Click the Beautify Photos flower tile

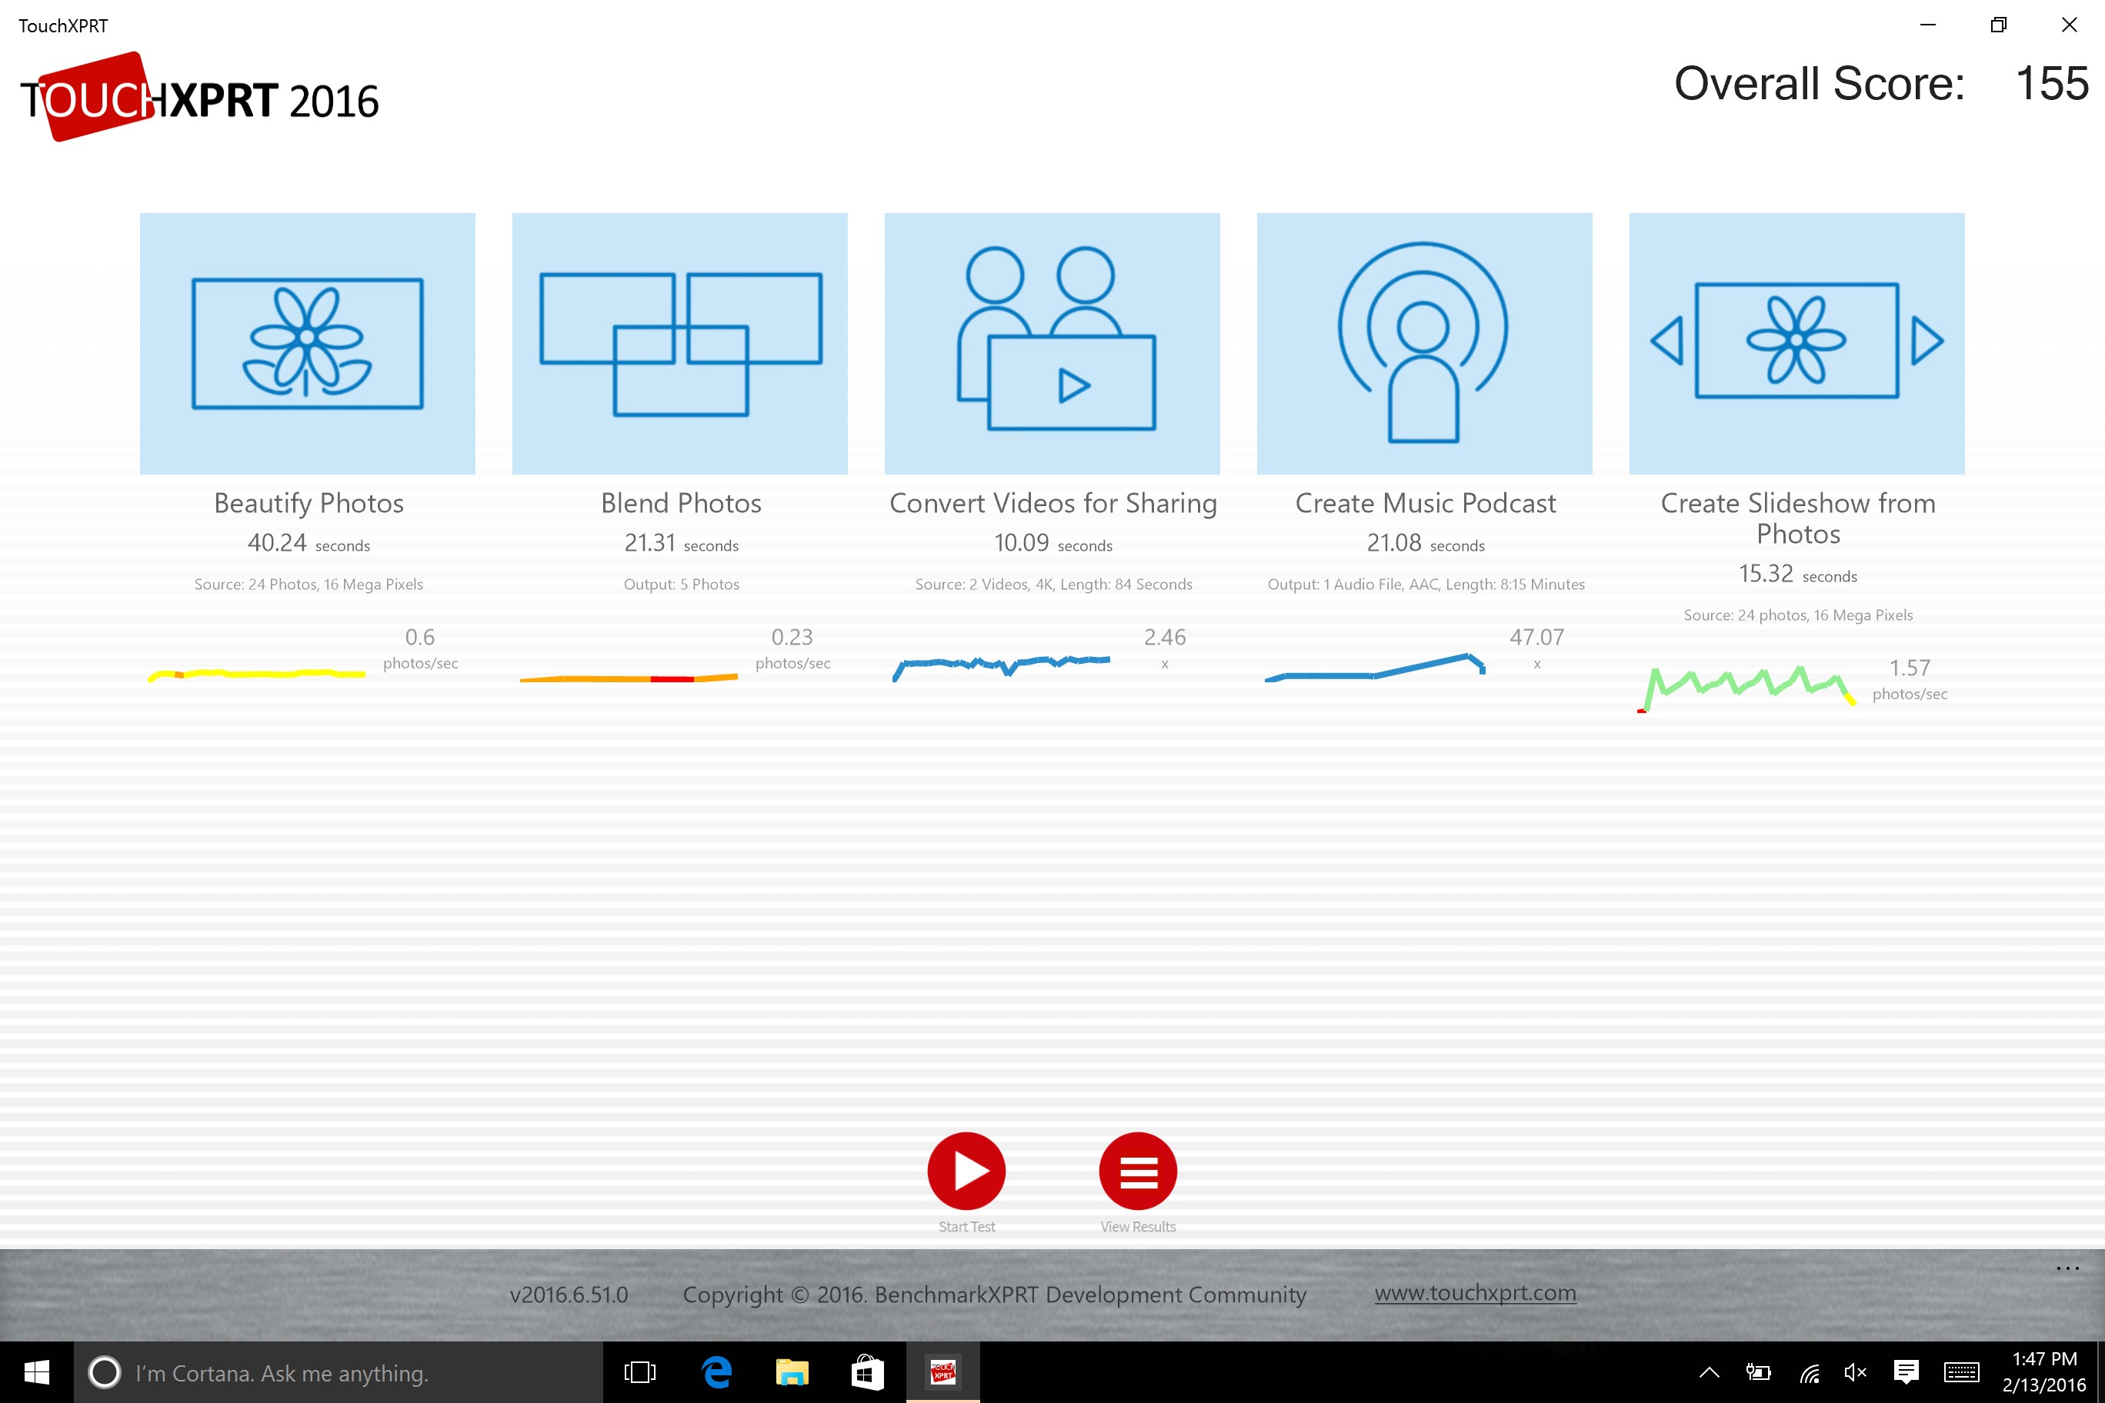(x=307, y=344)
